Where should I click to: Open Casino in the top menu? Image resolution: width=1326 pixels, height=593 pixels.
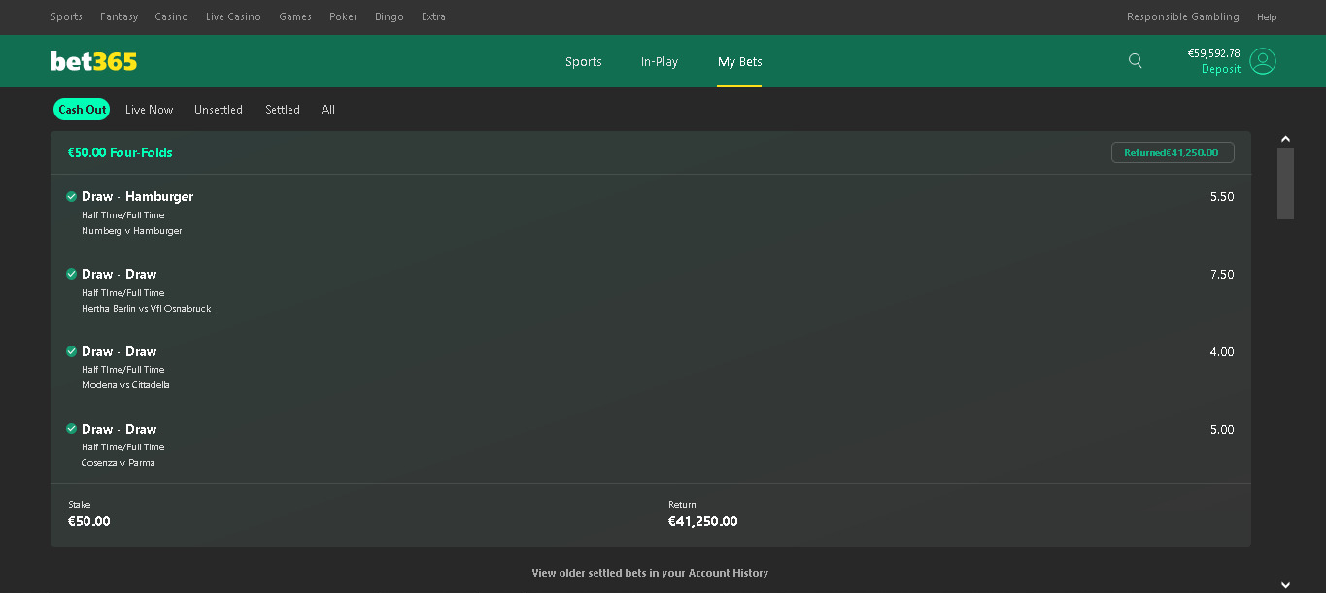coord(172,16)
